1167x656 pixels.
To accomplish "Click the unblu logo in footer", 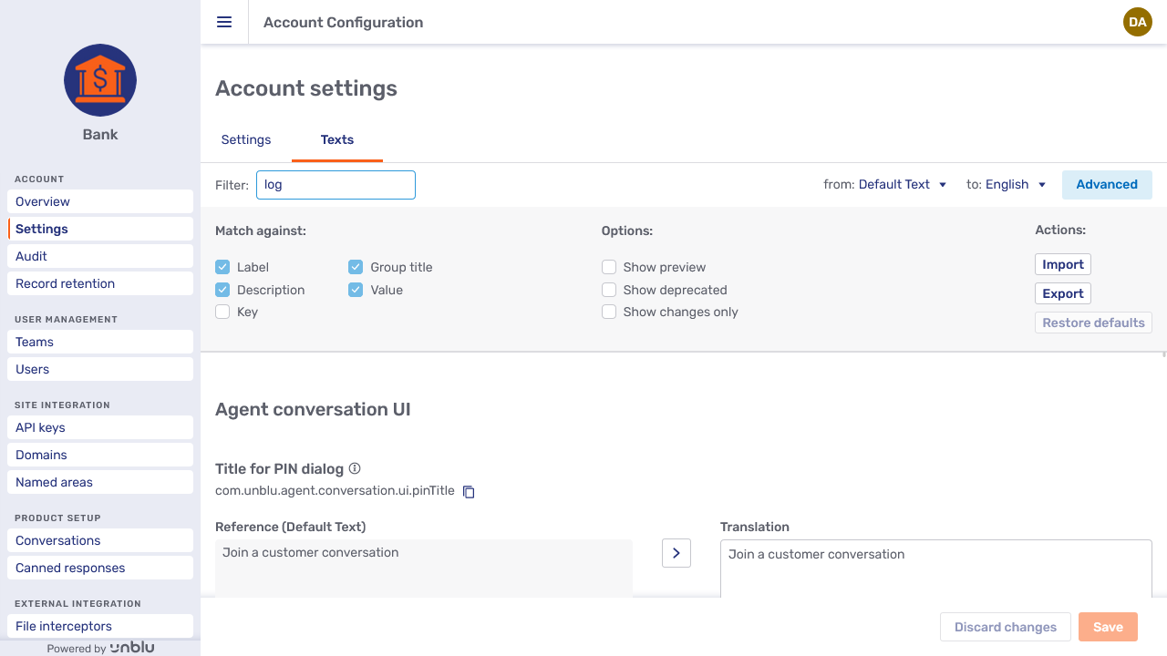I will pyautogui.click(x=132, y=648).
